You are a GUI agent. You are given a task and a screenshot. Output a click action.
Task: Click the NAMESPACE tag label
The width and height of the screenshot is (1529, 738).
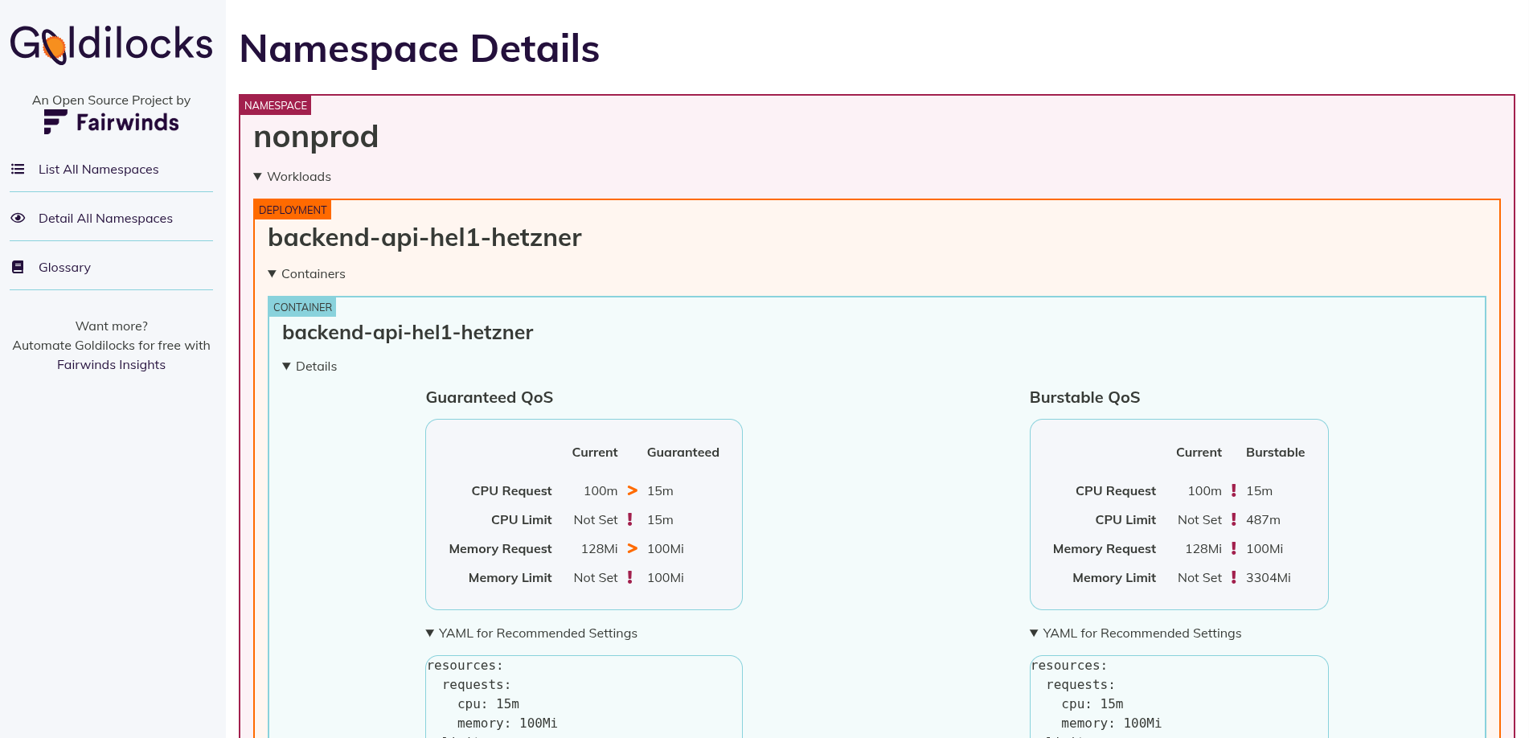click(x=276, y=105)
